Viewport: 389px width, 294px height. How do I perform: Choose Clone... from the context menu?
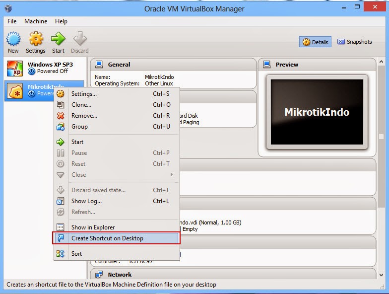click(117, 105)
